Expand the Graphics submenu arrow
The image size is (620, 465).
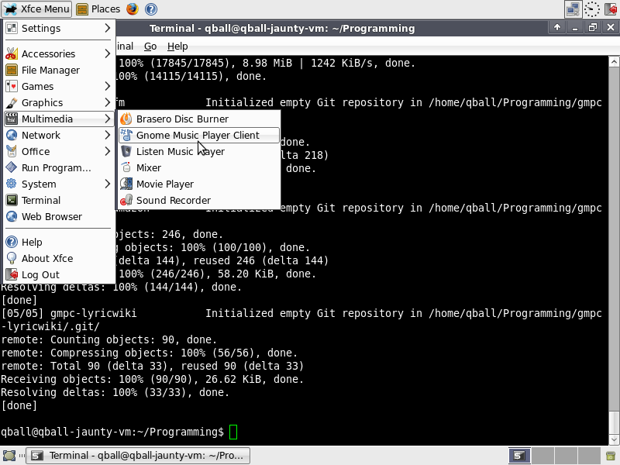108,102
